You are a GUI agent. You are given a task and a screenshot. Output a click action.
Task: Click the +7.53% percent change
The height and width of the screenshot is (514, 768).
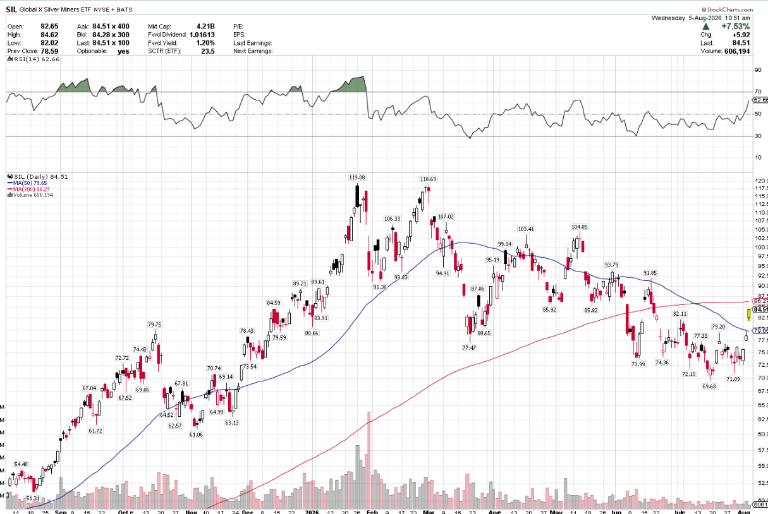coord(736,27)
